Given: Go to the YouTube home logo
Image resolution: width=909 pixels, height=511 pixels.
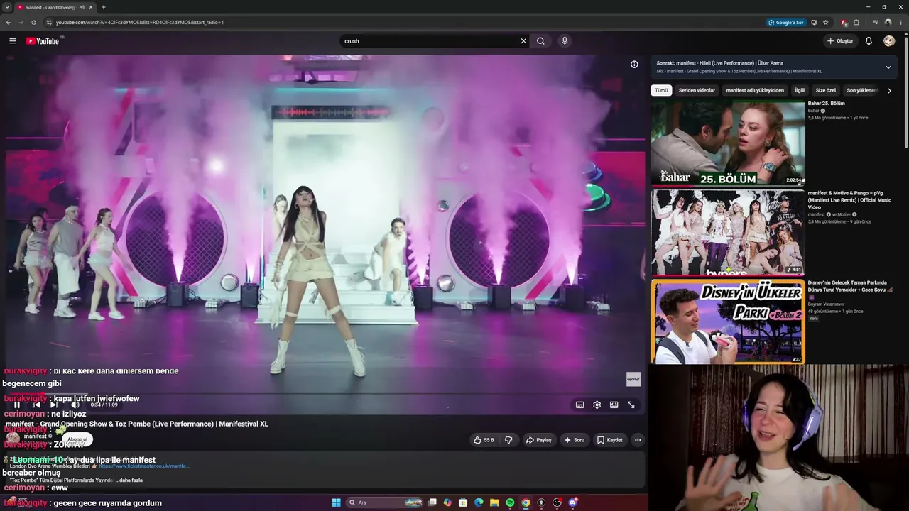Looking at the screenshot, I should pyautogui.click(x=43, y=41).
